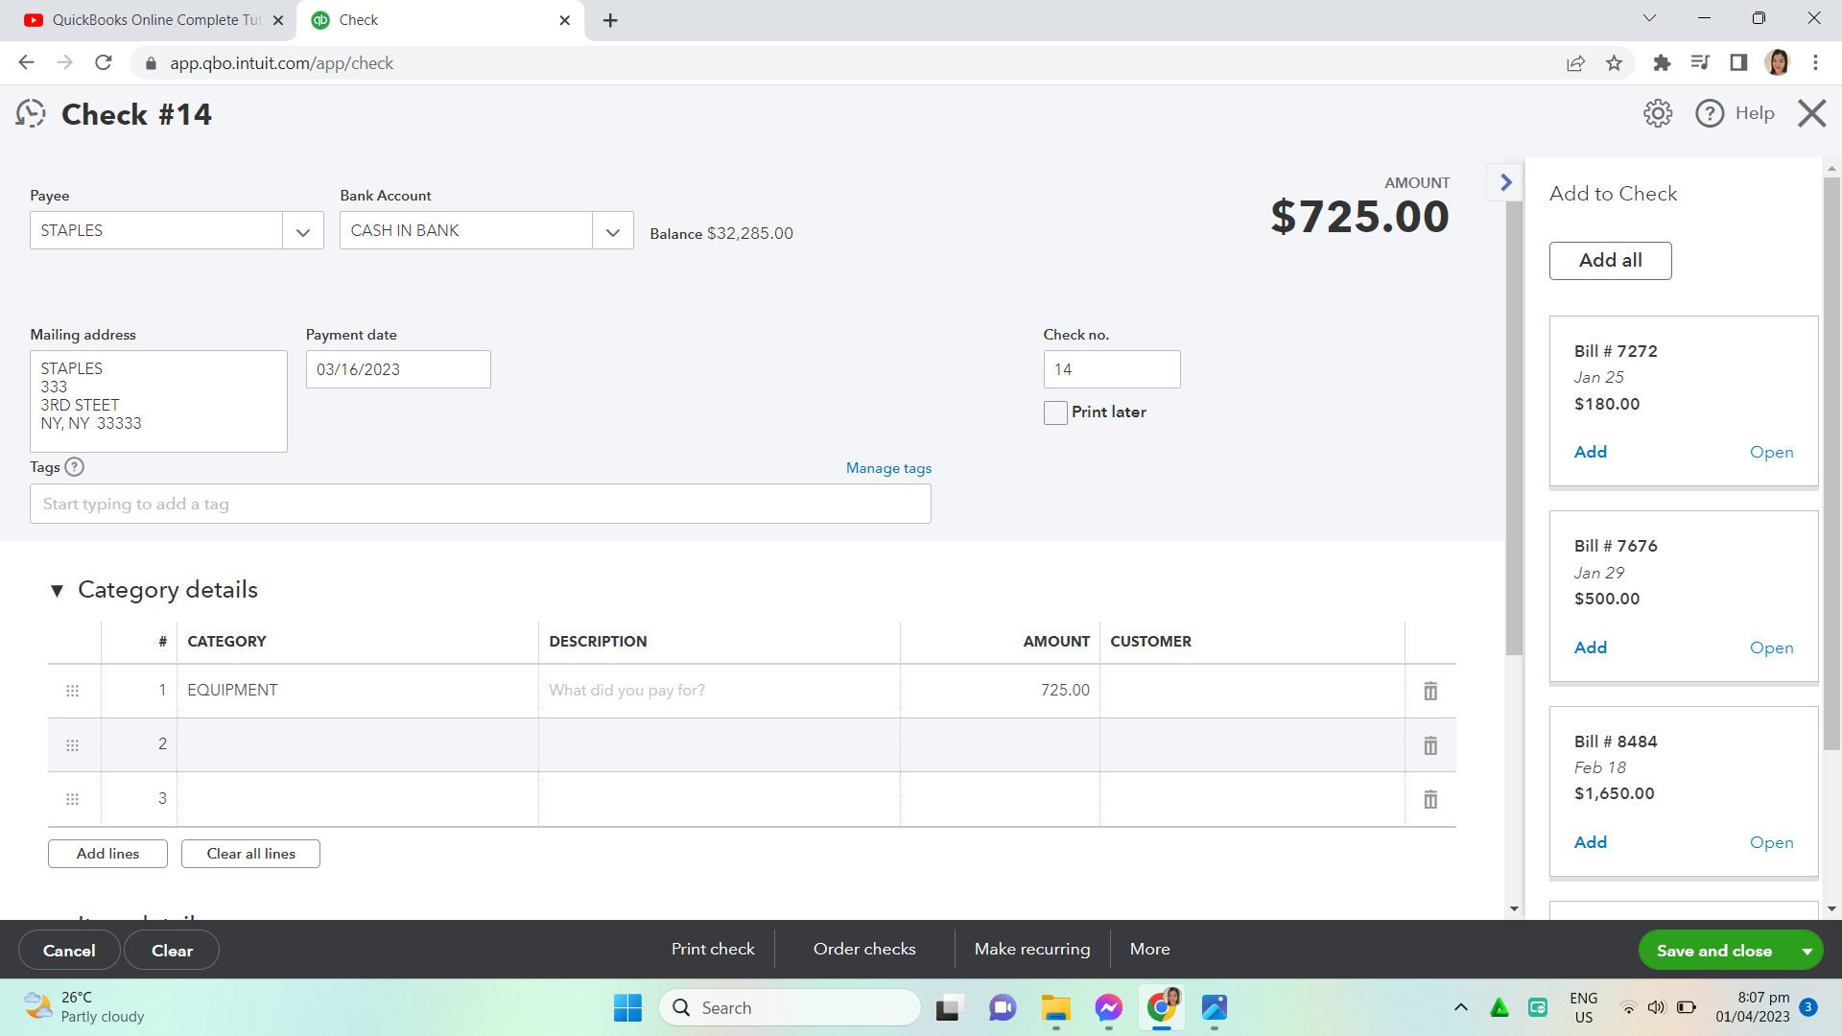This screenshot has height=1036, width=1842.
Task: Expand the Payee dropdown arrow
Action: tap(303, 231)
